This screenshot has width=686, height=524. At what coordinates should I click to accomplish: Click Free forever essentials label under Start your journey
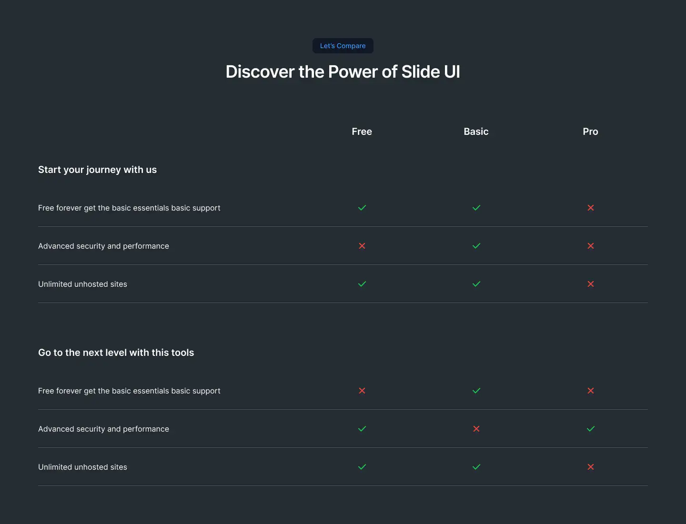tap(129, 208)
